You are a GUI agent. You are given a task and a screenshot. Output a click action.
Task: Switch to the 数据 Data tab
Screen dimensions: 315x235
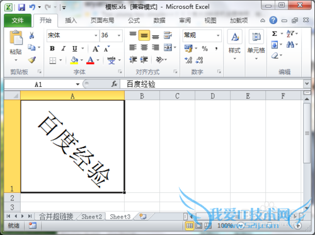[x=159, y=21]
